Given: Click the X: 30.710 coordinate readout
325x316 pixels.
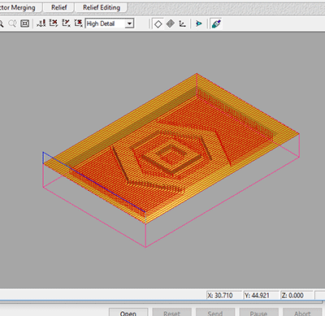Looking at the screenshot, I should pyautogui.click(x=223, y=296).
